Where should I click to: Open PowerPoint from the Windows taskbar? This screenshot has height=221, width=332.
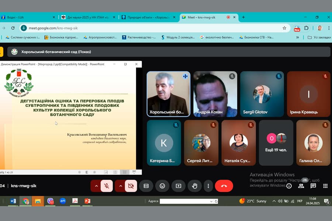(87, 201)
